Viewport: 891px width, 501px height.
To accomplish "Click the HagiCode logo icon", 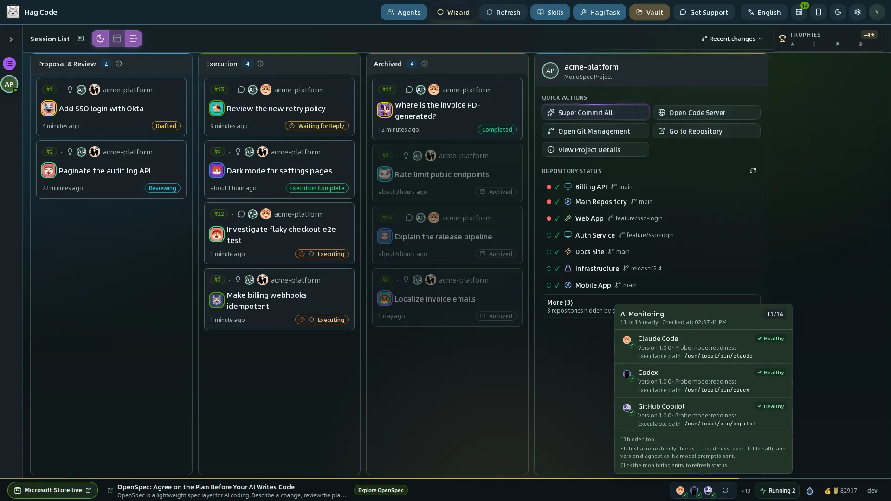I will click(13, 12).
